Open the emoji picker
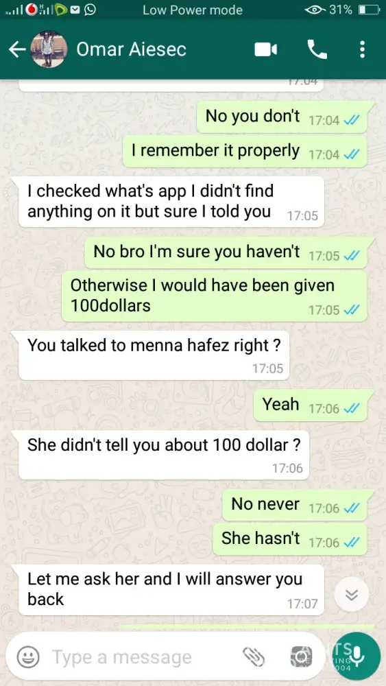 [28, 657]
